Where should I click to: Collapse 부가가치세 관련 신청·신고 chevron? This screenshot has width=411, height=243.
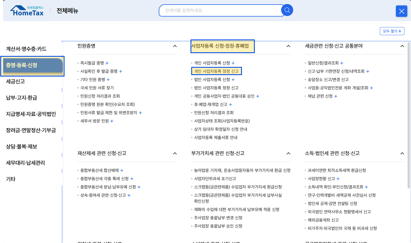(288, 153)
